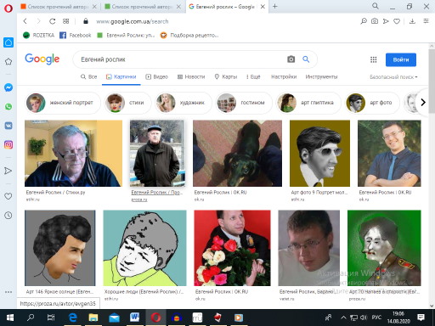
Task: Open the Speed Dial grid icon
Action: pos(65,21)
